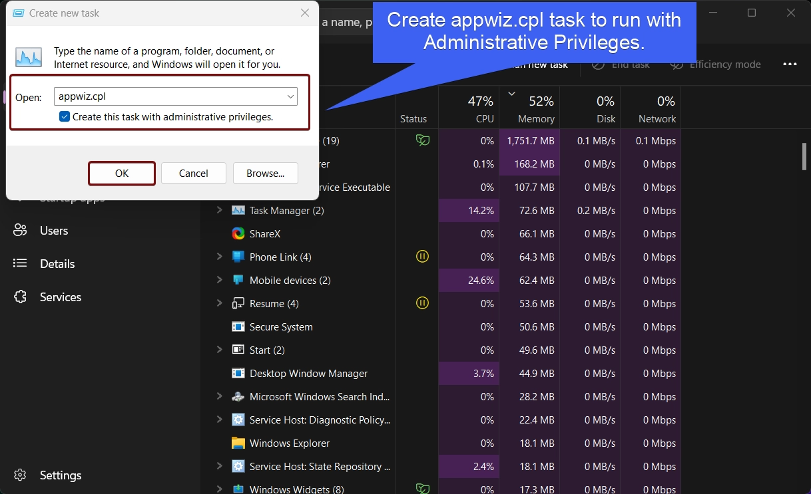Viewport: 811px width, 494px height.
Task: Click the Service Host: State Repository gear icon
Action: coord(238,466)
